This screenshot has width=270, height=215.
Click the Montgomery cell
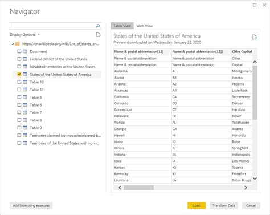[242, 71]
